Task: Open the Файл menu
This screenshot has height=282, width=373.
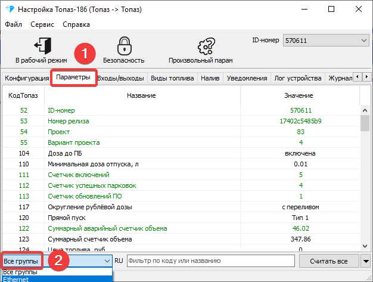Action: [x=13, y=24]
